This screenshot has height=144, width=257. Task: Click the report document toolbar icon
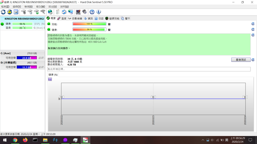point(58,12)
